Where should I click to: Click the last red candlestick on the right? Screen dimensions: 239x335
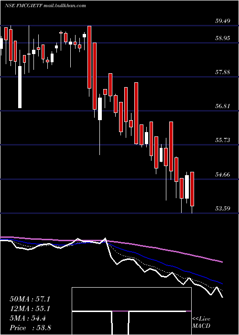192,189
